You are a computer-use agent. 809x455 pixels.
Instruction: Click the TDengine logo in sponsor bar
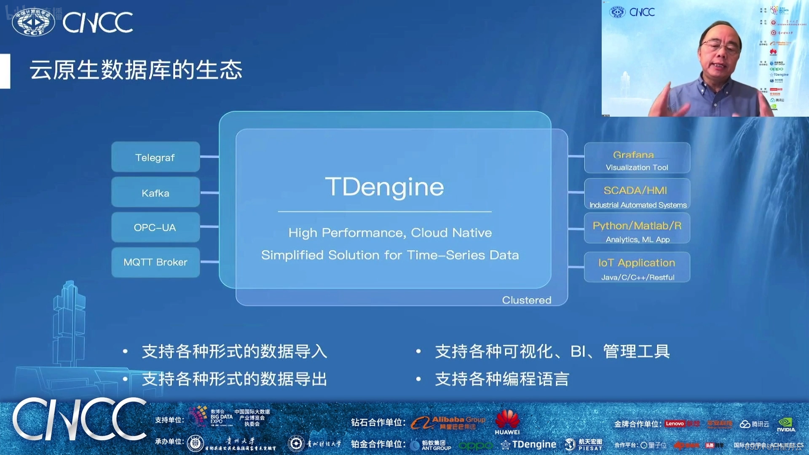pyautogui.click(x=528, y=444)
